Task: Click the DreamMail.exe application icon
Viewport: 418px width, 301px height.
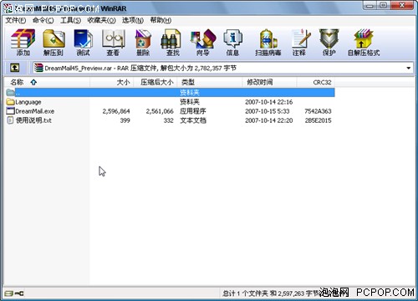Action: tap(10, 111)
